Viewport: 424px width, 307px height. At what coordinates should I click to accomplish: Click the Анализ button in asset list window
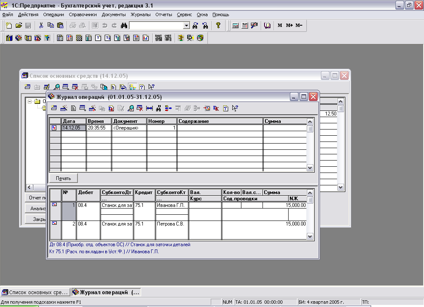pyautogui.click(x=36, y=209)
